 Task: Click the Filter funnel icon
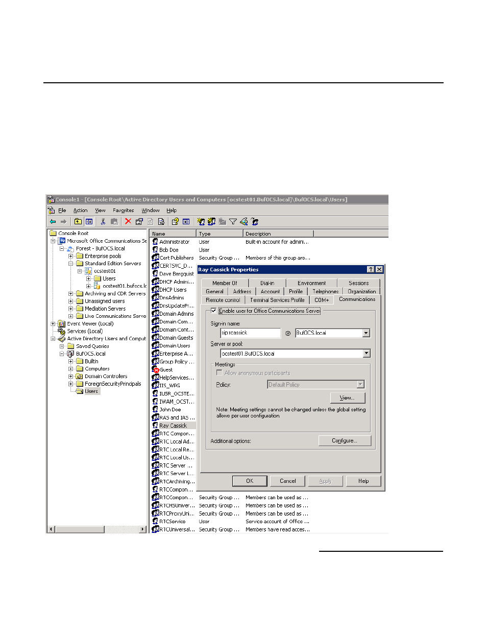pos(233,222)
